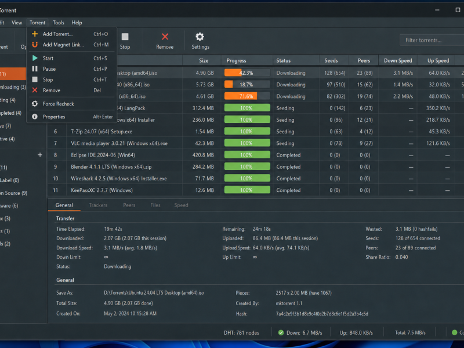Open the Tools menu
Screen dimensions: 464x348
click(x=59, y=23)
